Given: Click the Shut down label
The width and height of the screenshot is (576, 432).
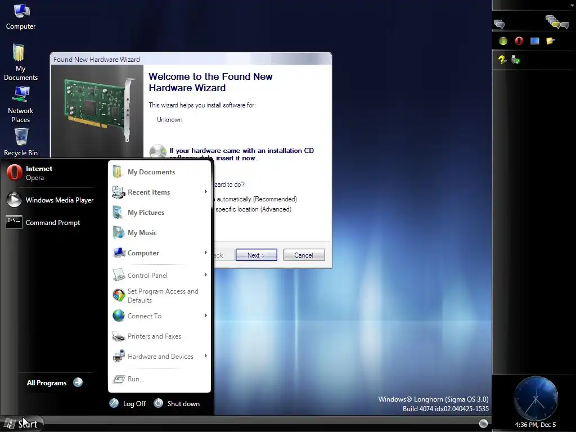Looking at the screenshot, I should [x=184, y=404].
